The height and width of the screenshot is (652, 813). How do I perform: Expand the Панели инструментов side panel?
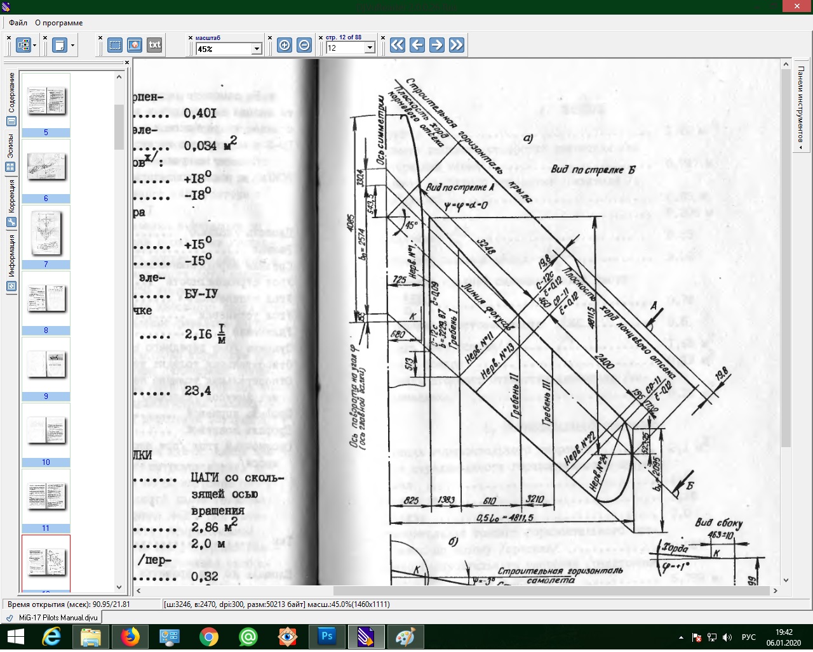800,107
